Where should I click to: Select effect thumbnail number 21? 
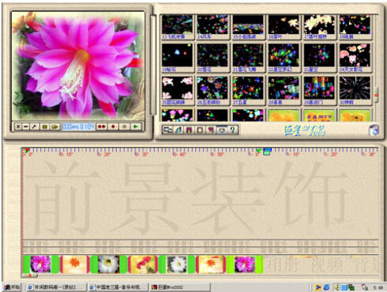[248, 58]
